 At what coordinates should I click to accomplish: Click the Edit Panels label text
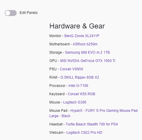[x=29, y=13]
